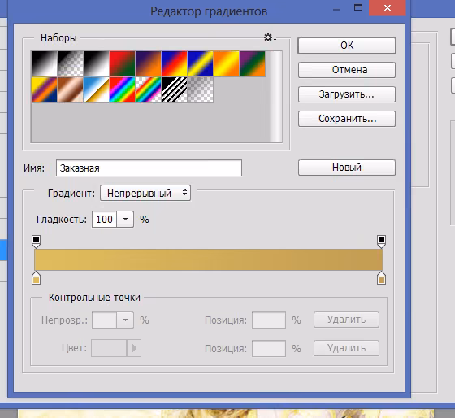Pick the transparent stripes gradient preset
Image resolution: width=455 pixels, height=418 pixels.
174,89
